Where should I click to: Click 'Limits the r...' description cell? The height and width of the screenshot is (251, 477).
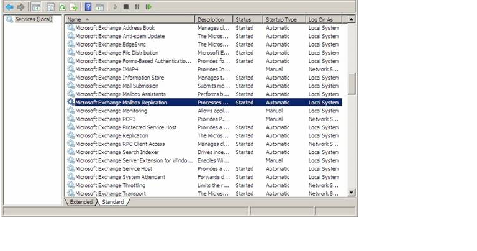click(213, 185)
